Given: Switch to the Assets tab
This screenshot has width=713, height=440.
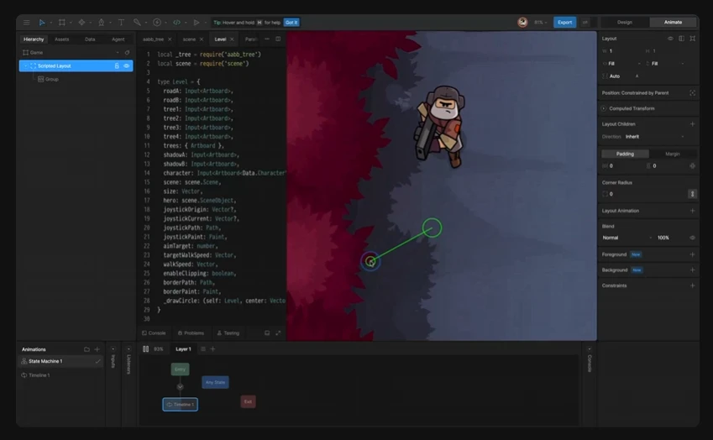Looking at the screenshot, I should pyautogui.click(x=62, y=39).
